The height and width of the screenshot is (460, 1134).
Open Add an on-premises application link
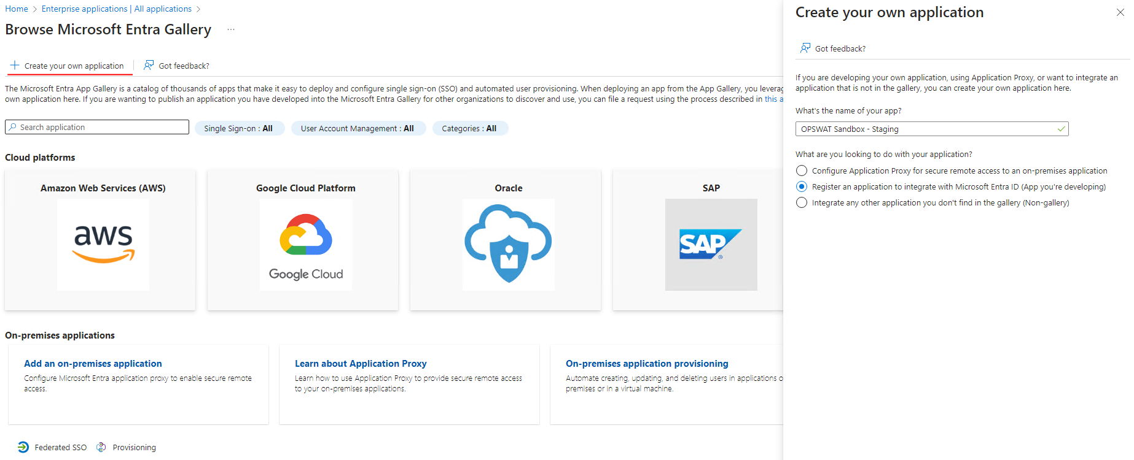pyautogui.click(x=93, y=363)
